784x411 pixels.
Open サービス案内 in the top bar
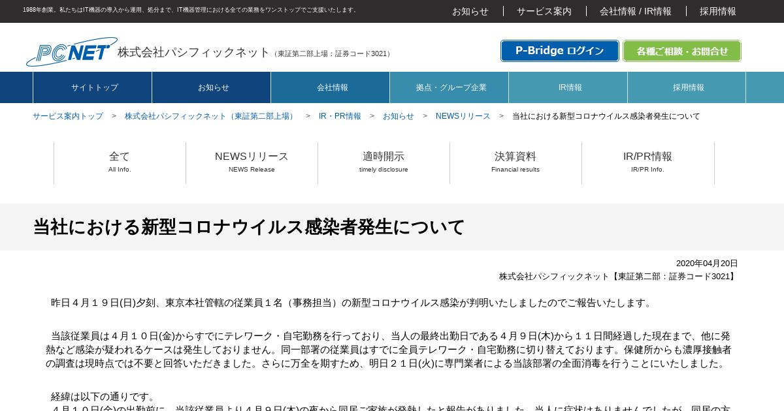(544, 11)
